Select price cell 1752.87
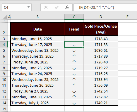This screenshot has height=112, width=137. (x=101, y=97)
